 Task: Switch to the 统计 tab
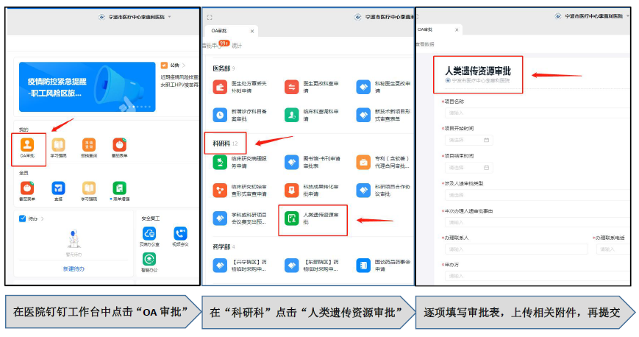(237, 46)
